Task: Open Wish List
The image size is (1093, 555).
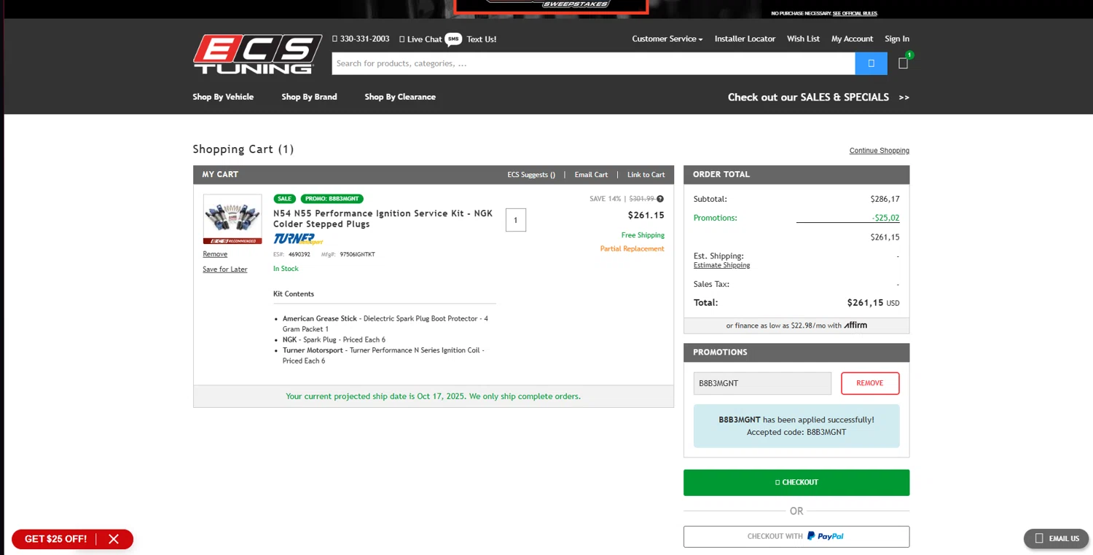Action: point(803,39)
